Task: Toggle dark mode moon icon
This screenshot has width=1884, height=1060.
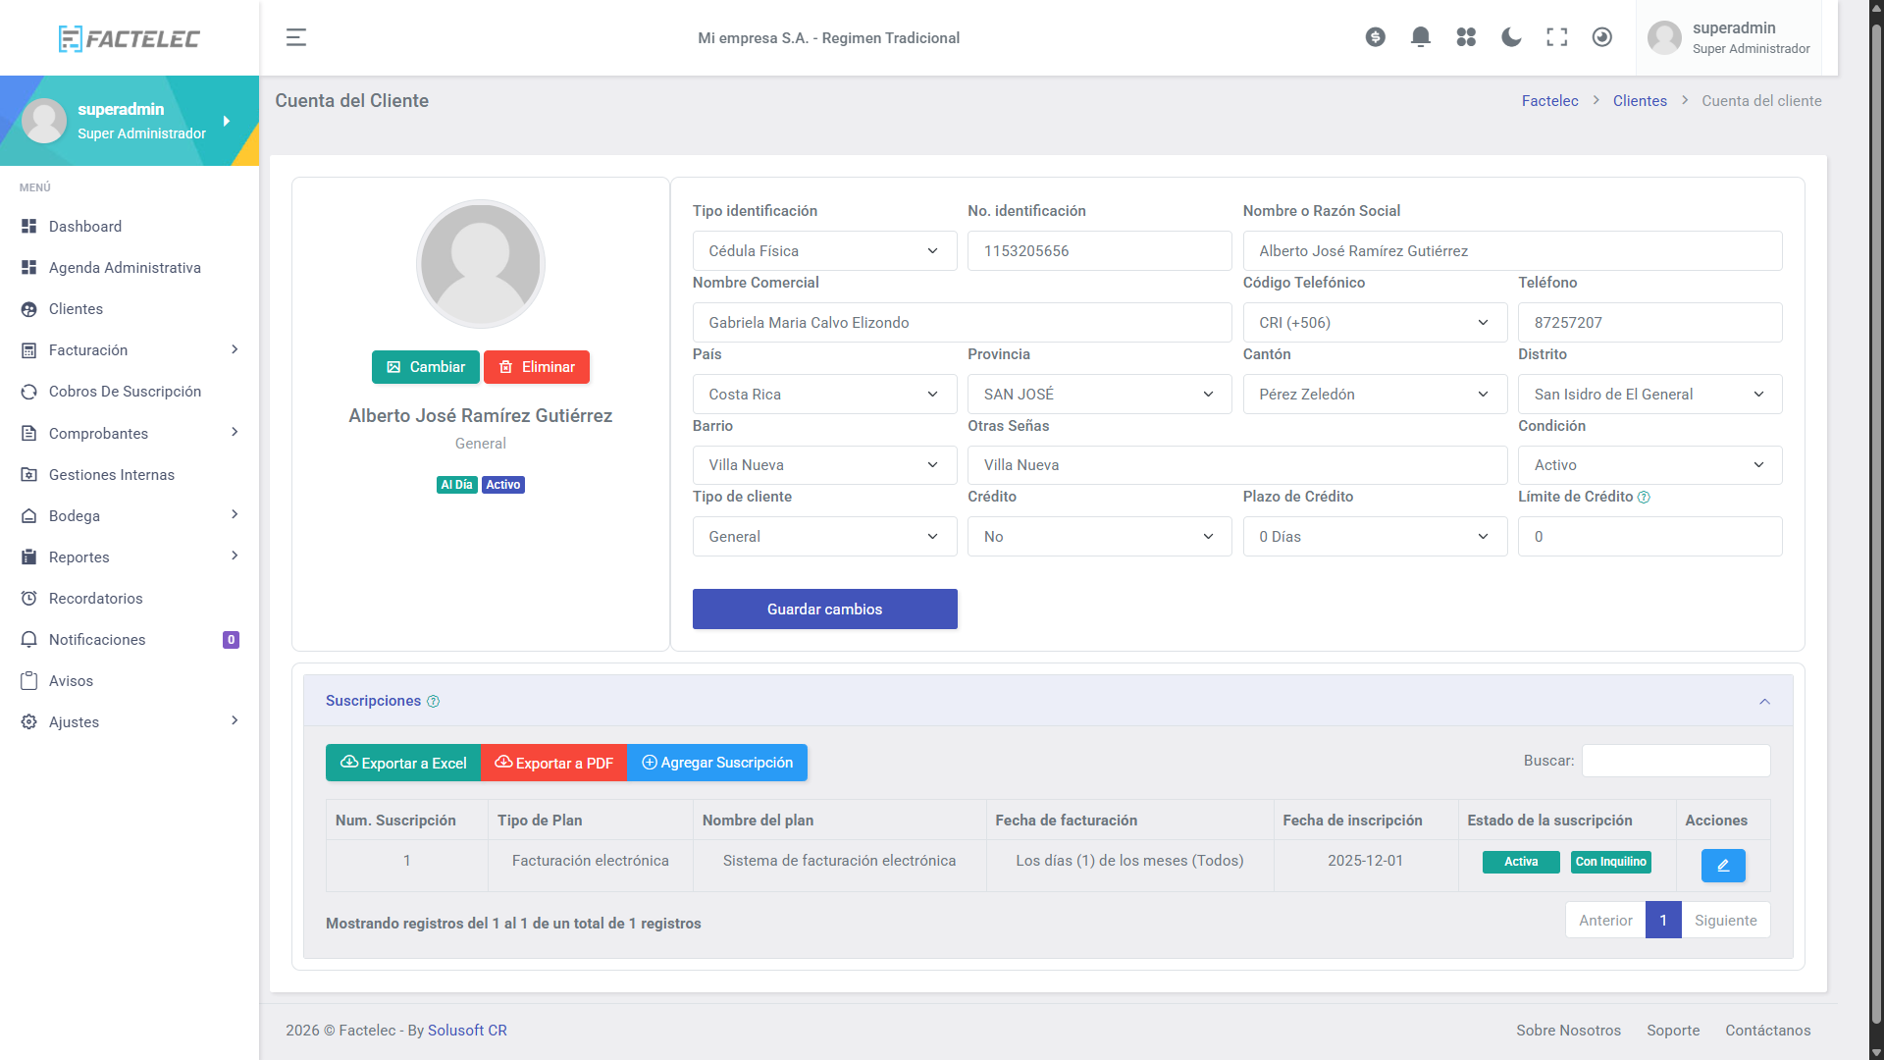Action: (x=1511, y=37)
